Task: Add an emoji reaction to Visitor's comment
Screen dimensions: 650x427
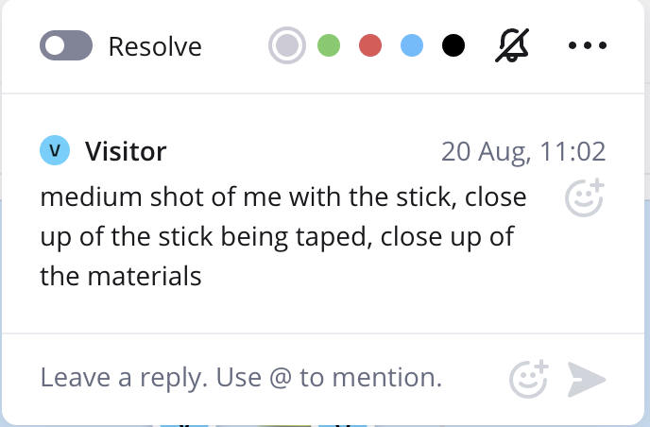Action: pyautogui.click(x=583, y=197)
